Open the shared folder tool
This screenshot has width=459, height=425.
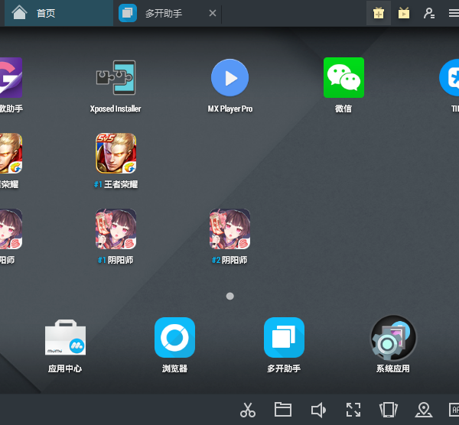pyautogui.click(x=283, y=410)
